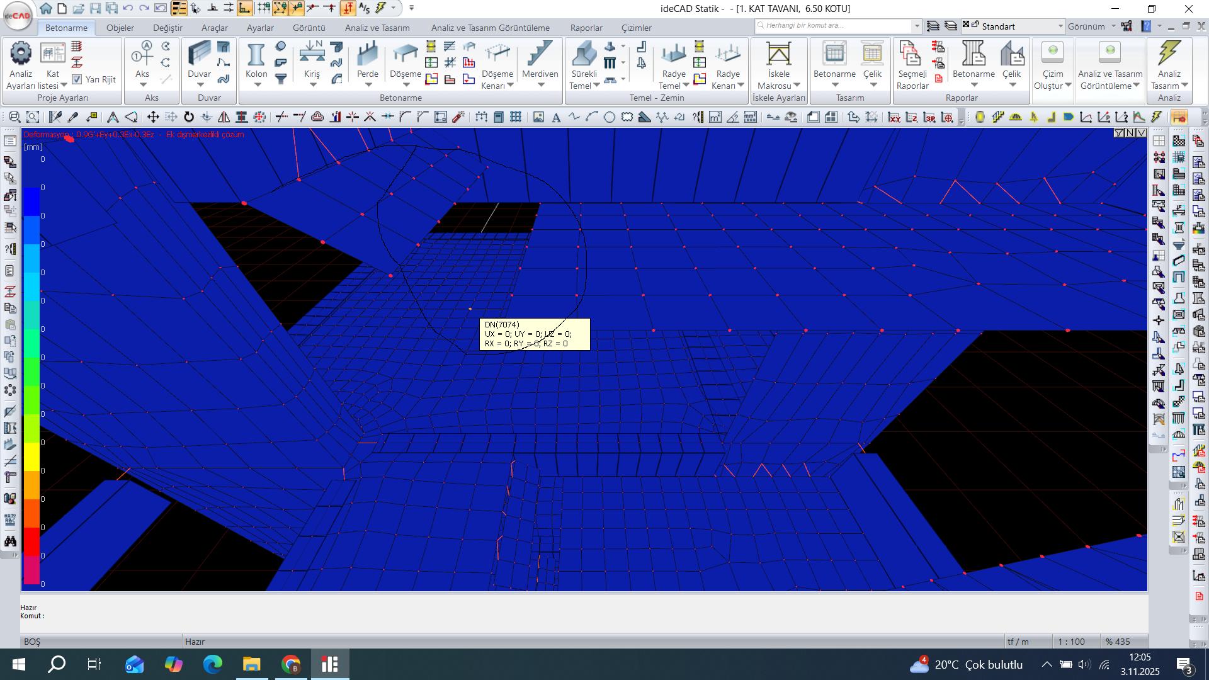1209x680 pixels.
Task: Open the Raporlar ribbon tab
Action: click(586, 28)
